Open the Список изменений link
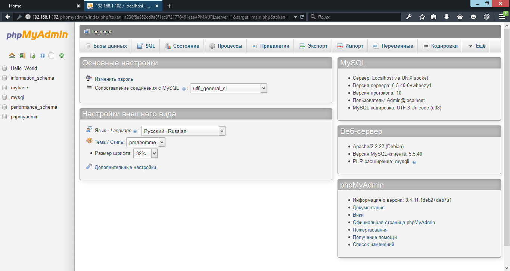The height and width of the screenshot is (271, 510). [373, 245]
